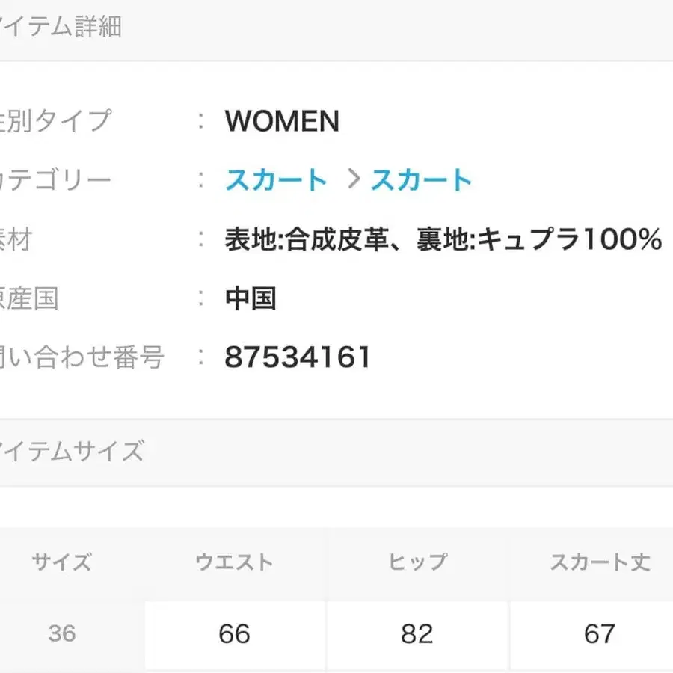Click the ヒップ column header
This screenshot has height=673, width=673.
[x=416, y=562]
